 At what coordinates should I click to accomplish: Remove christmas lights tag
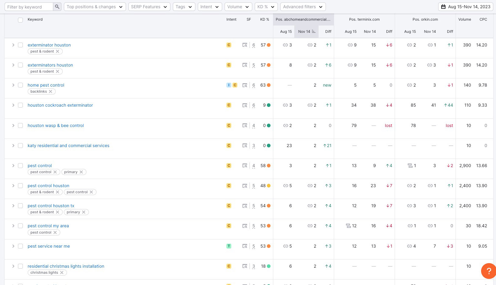tap(62, 273)
